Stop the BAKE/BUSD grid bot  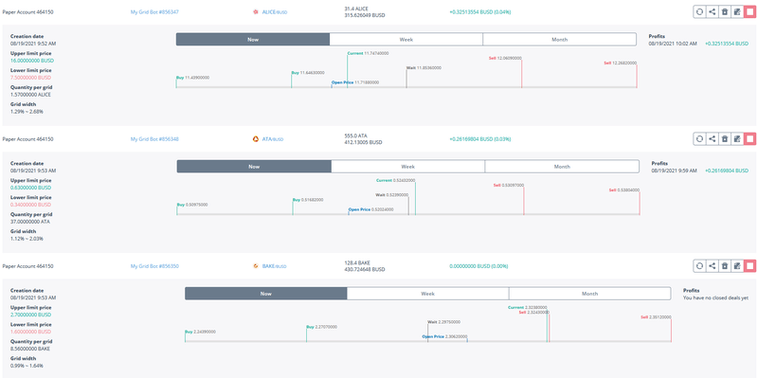pyautogui.click(x=749, y=266)
